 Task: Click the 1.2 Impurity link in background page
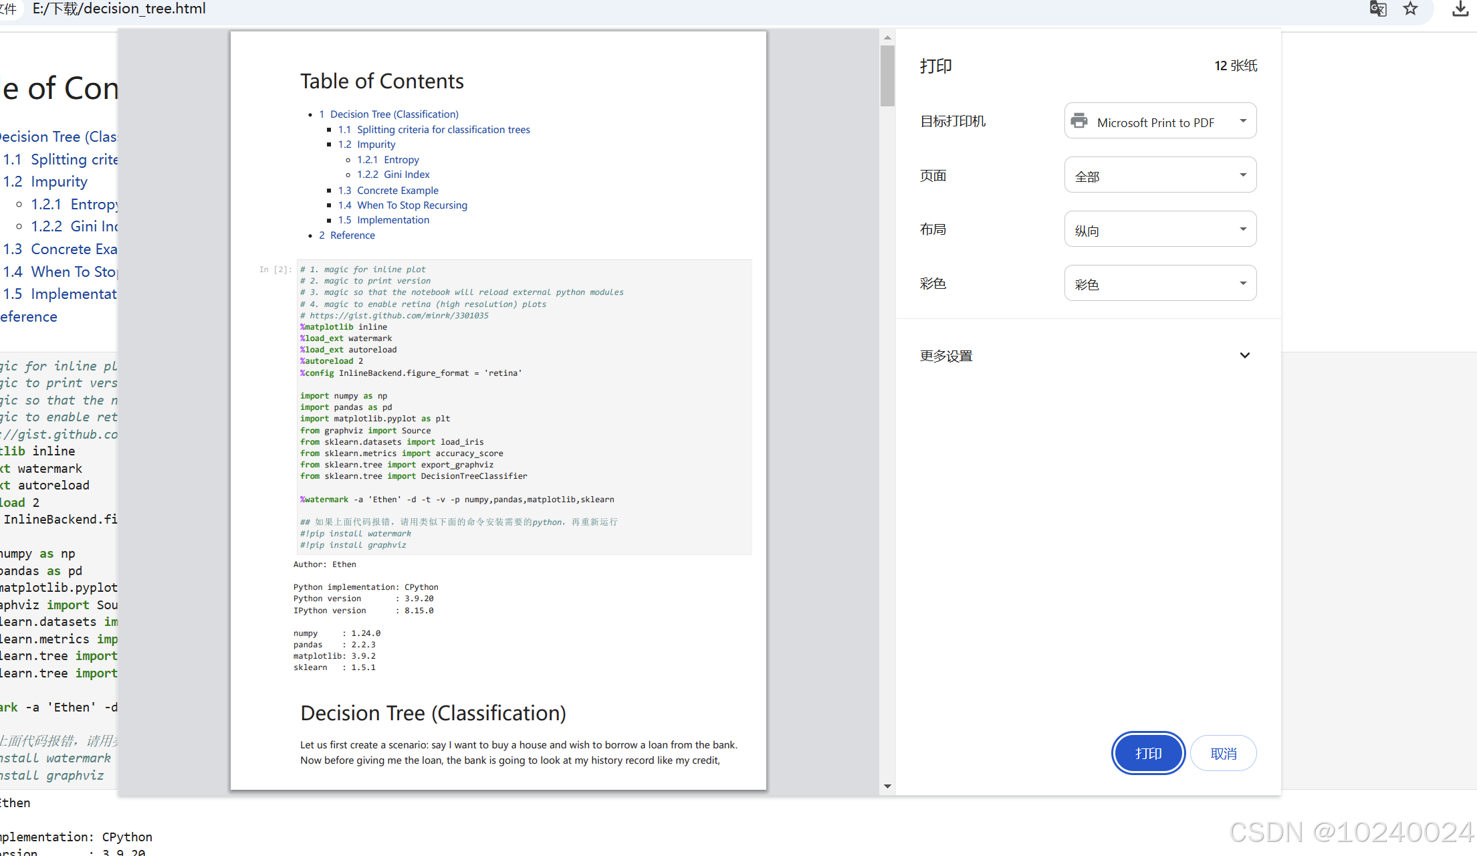[59, 182]
